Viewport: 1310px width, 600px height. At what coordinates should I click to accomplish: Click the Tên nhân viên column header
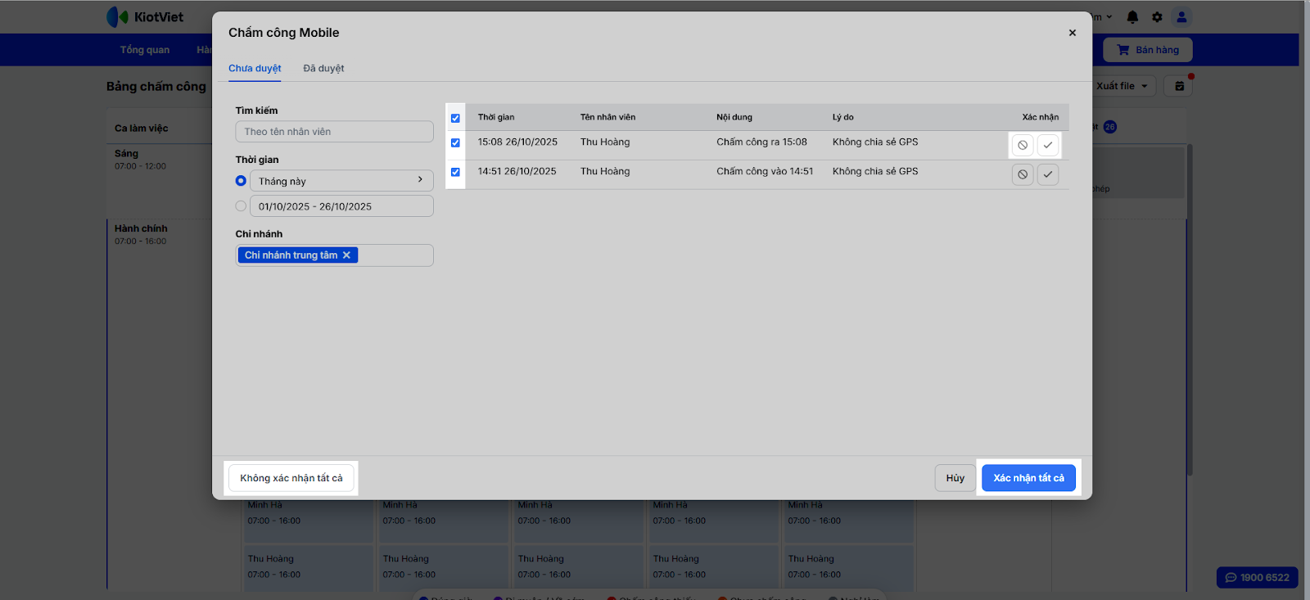608,117
